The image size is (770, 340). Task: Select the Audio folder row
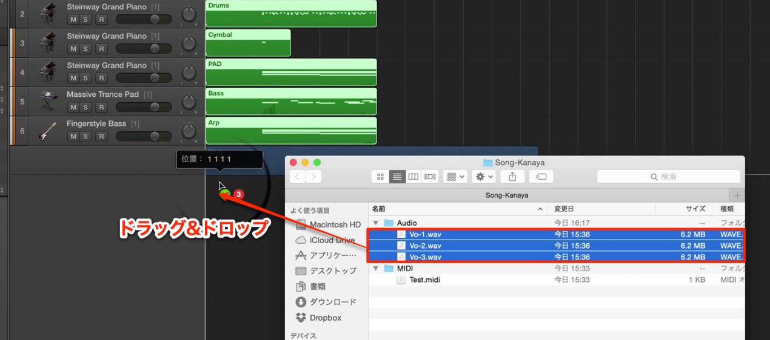click(x=557, y=223)
